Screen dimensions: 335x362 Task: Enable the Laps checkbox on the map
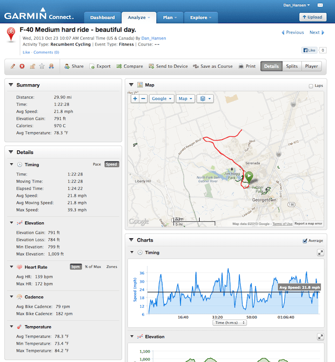[311, 86]
